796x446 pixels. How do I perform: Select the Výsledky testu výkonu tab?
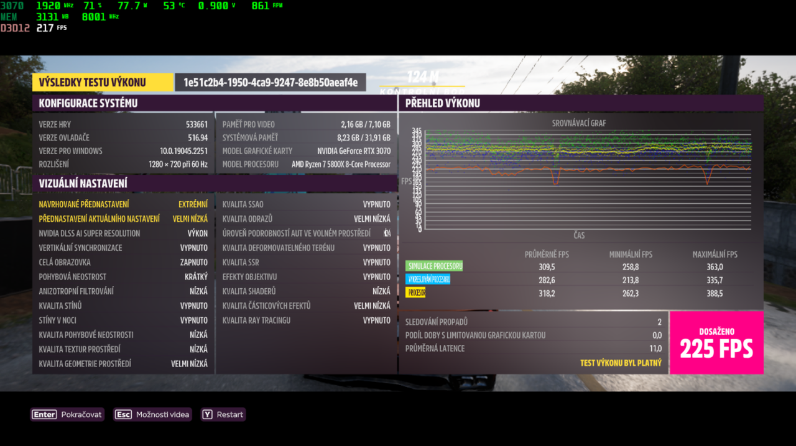click(103, 83)
